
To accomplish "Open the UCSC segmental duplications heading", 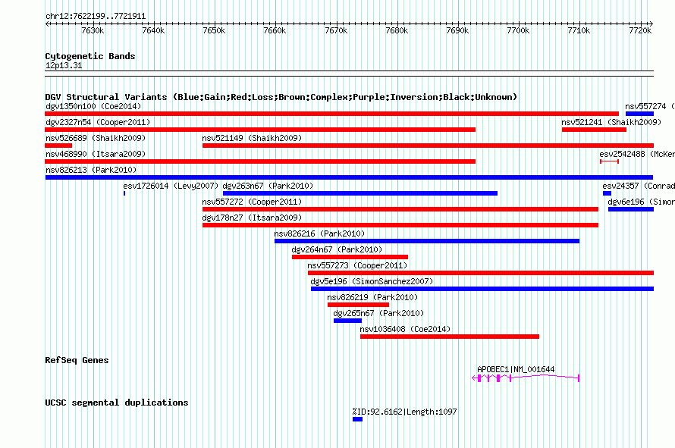I will click(117, 403).
